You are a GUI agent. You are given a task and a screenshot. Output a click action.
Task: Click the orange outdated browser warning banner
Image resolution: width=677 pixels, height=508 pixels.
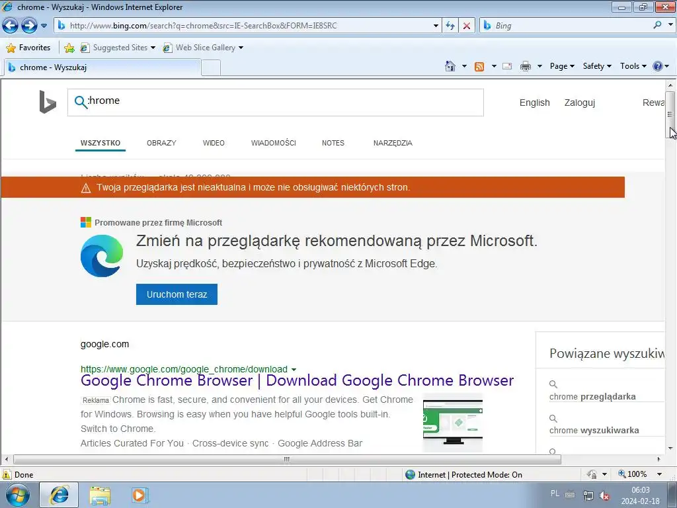pyautogui.click(x=313, y=187)
